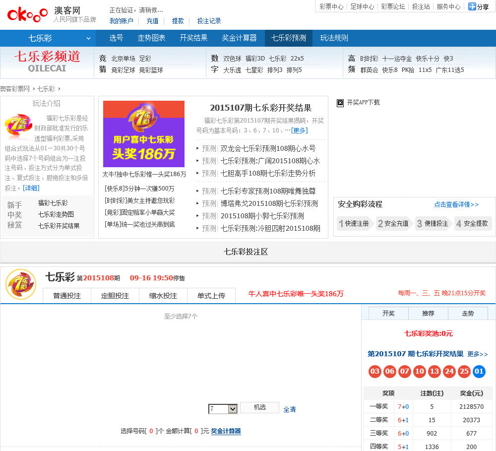The image size is (496, 451).
Task: Click the 7乐彩 round logo in betting area
Action: point(21,284)
